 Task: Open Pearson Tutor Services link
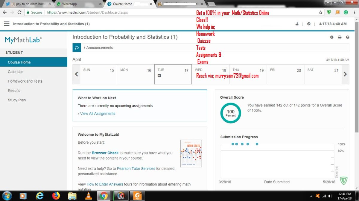point(136,169)
